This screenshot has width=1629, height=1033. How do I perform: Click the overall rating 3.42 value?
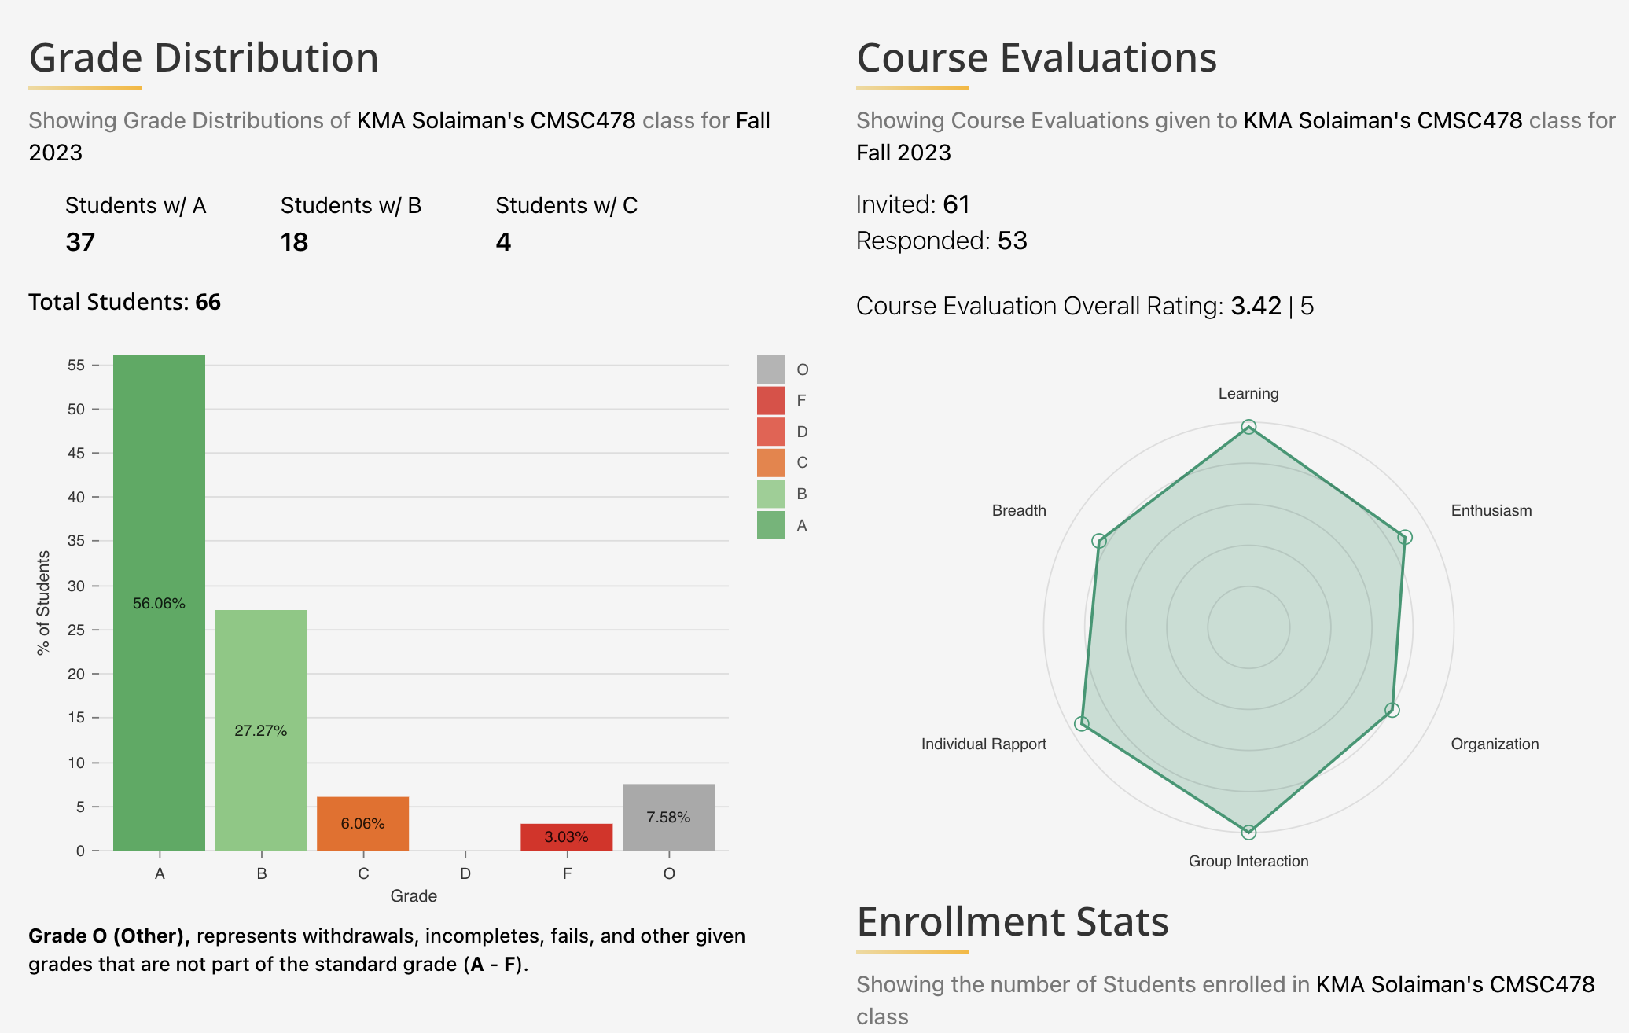(x=1256, y=306)
